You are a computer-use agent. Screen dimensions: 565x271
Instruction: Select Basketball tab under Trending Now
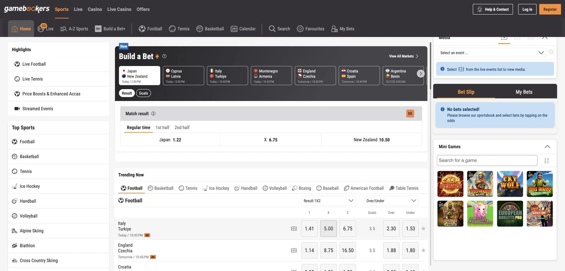click(x=160, y=188)
